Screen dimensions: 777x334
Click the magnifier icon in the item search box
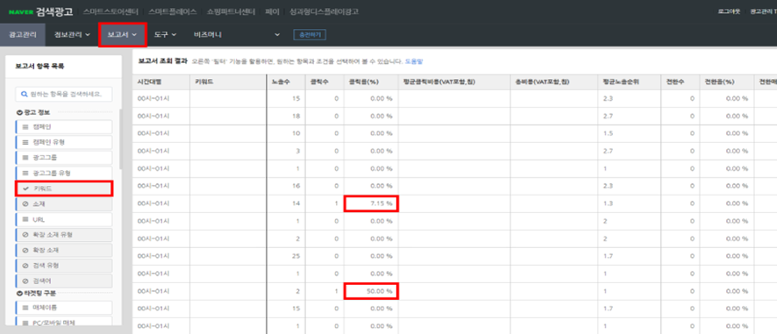[24, 94]
